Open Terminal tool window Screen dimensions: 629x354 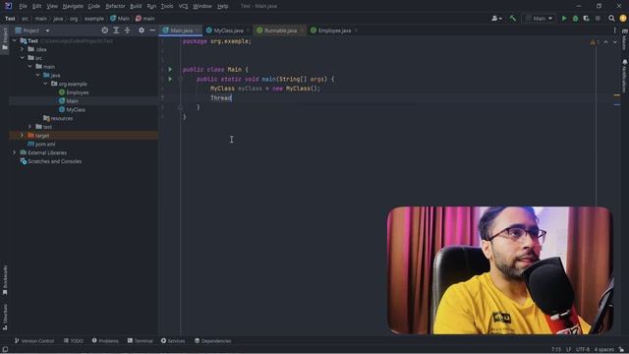[x=140, y=341]
